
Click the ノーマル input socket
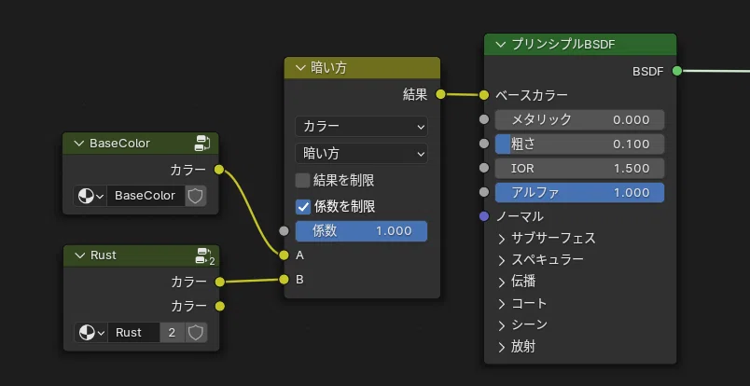click(484, 216)
